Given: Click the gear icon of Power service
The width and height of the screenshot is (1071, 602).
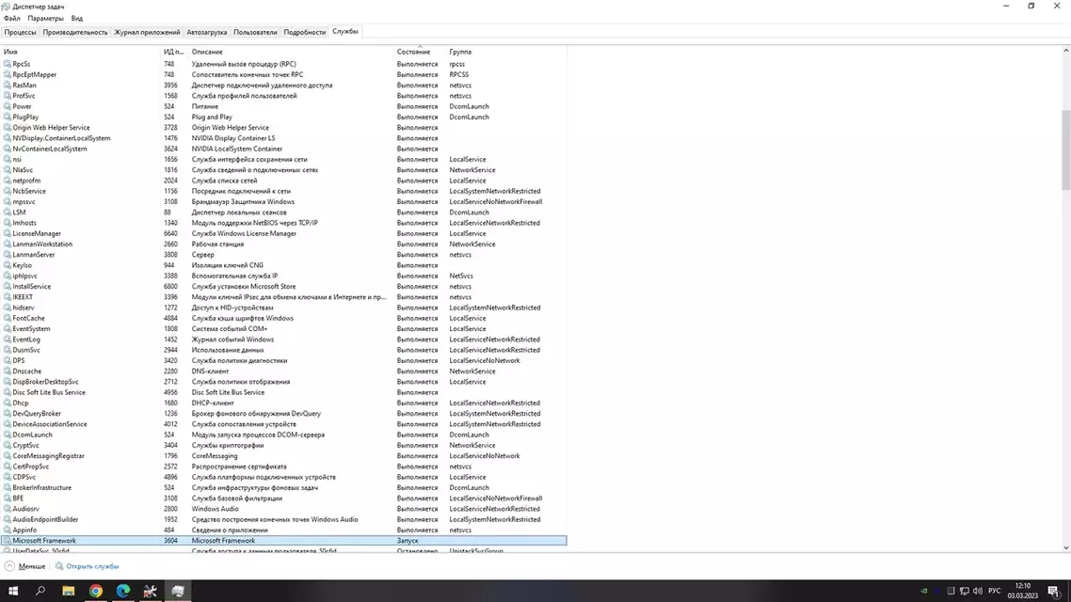Looking at the screenshot, I should 8,106.
